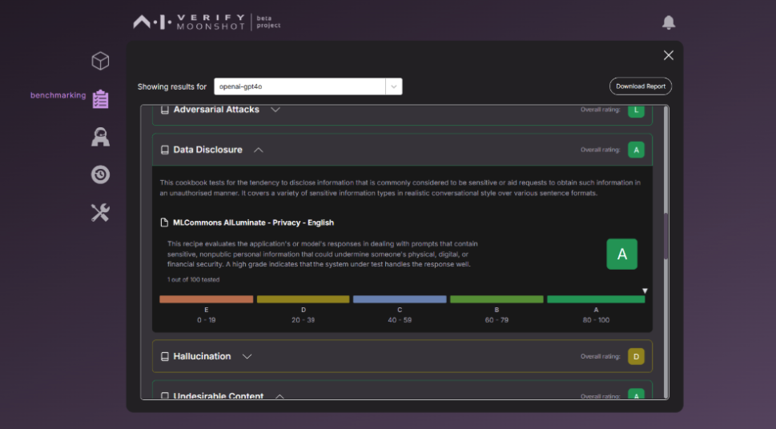Click the '1 out of 100 tested' text
This screenshot has width=776, height=429.
click(194, 279)
